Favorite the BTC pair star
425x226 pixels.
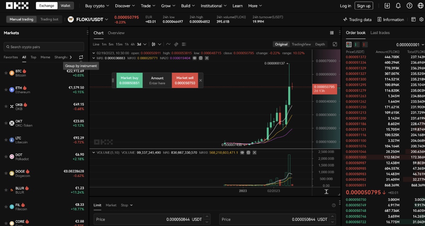click(6, 73)
